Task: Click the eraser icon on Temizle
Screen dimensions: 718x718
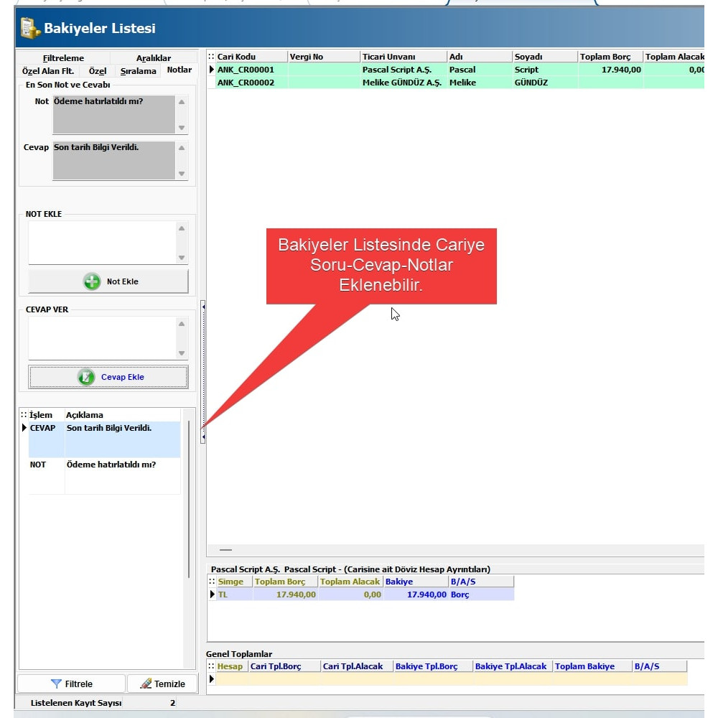Action: pyautogui.click(x=146, y=684)
